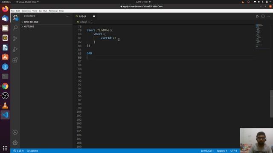273x153 pixels.
Task: Launch Thunderbird mail from the dock
Action: 5,18
